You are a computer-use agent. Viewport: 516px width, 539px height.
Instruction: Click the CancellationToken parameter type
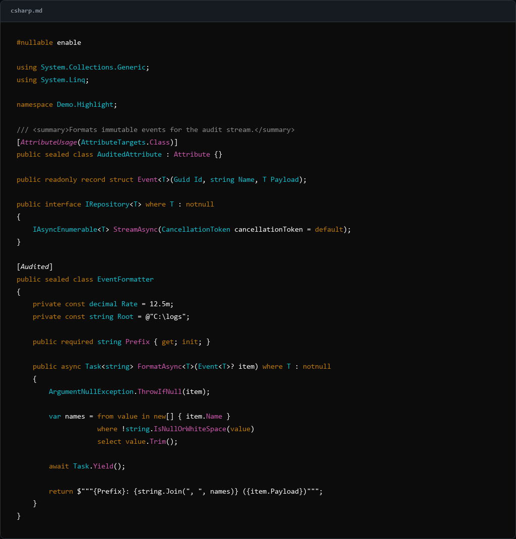[196, 230]
